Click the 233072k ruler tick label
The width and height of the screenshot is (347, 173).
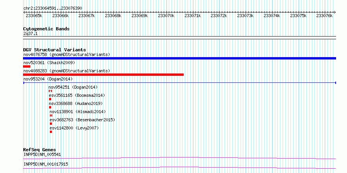(219, 16)
